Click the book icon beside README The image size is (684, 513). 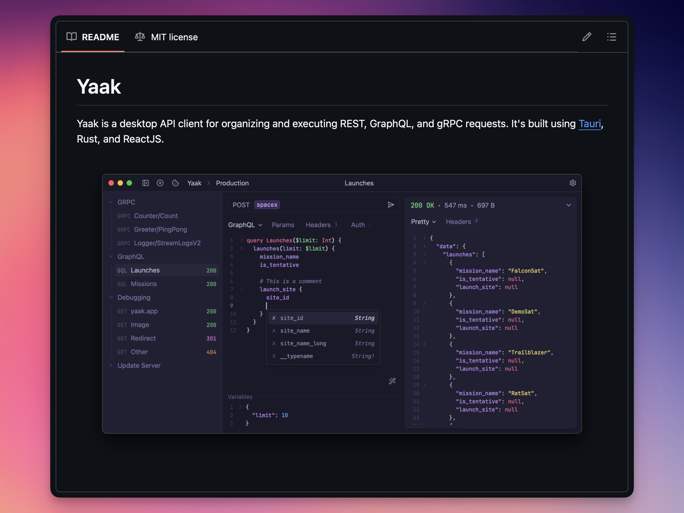[72, 37]
